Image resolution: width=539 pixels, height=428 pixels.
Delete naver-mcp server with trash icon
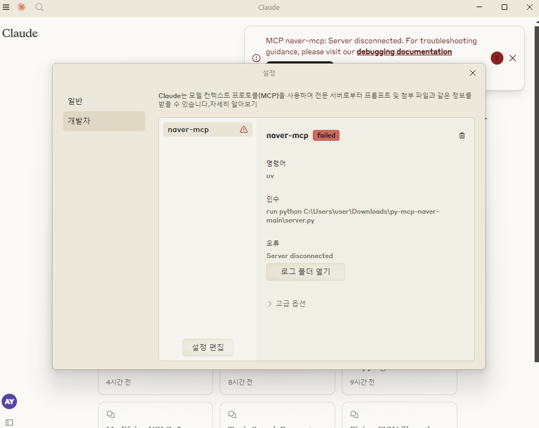tap(462, 135)
